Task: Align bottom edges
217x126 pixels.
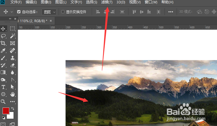Action: click(149, 12)
